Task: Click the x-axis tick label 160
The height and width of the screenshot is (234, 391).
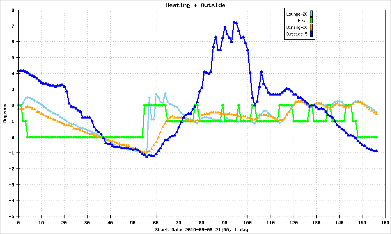Action: coord(385,223)
